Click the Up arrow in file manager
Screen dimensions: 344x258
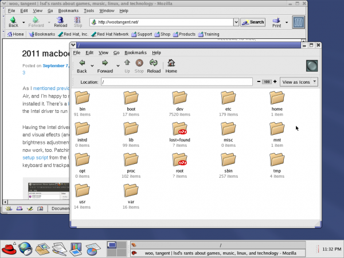(127, 67)
